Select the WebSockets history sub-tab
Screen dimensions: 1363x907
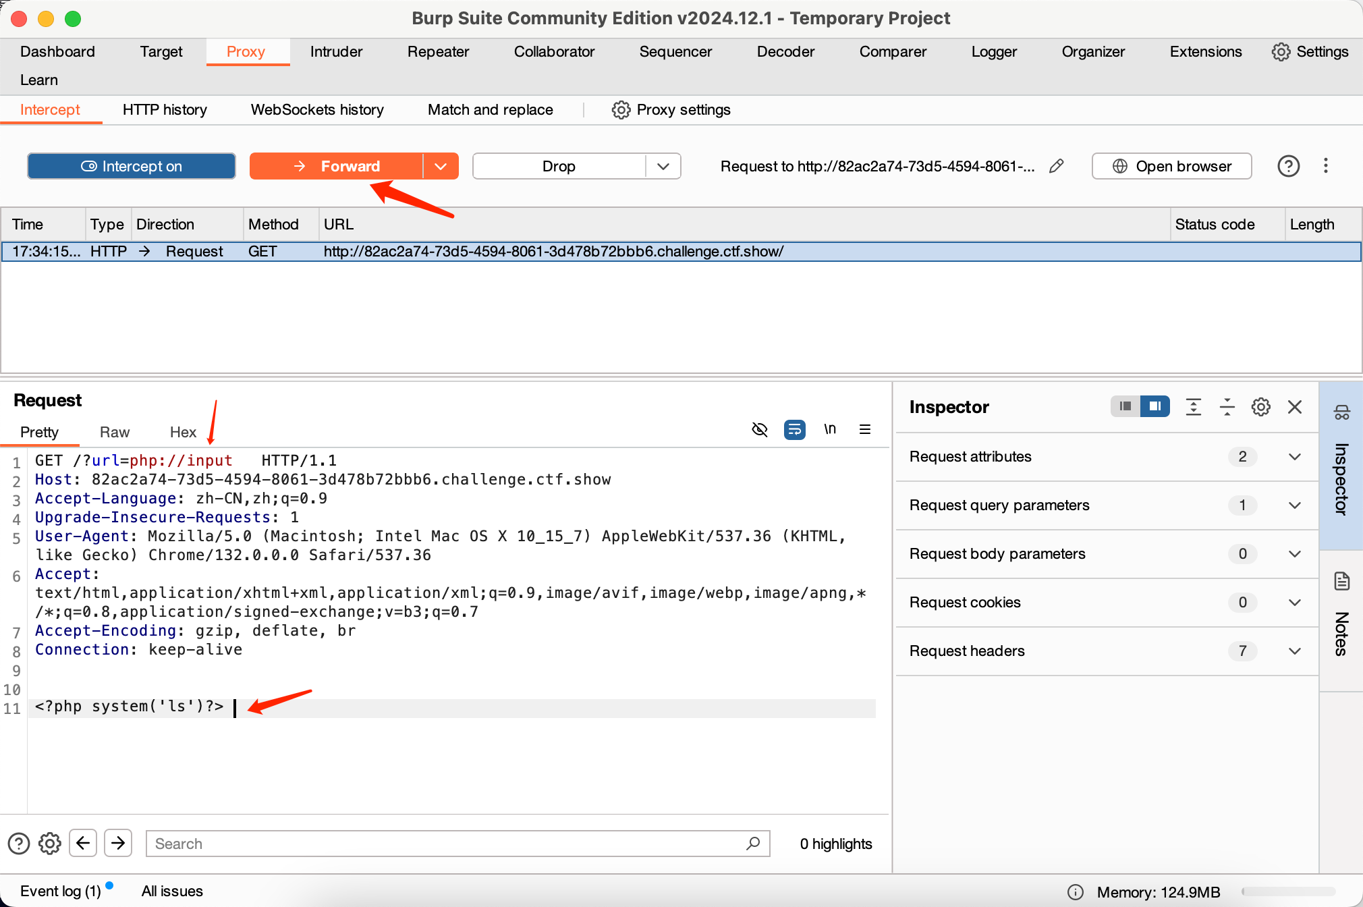pyautogui.click(x=317, y=110)
